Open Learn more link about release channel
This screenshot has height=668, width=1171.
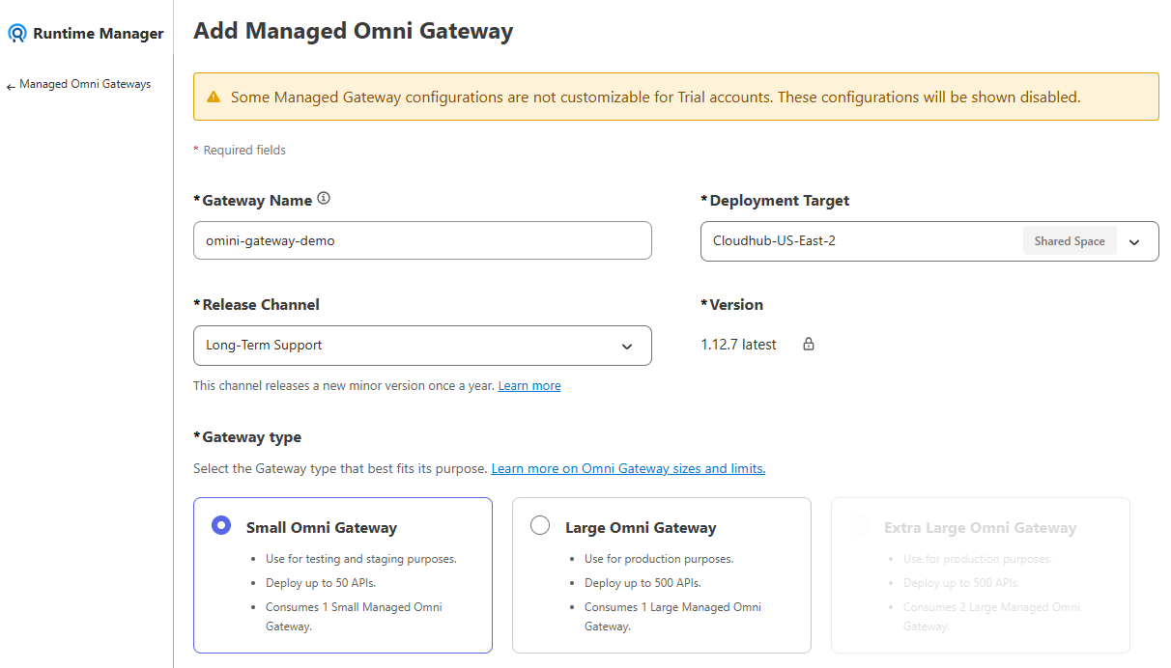click(x=529, y=386)
